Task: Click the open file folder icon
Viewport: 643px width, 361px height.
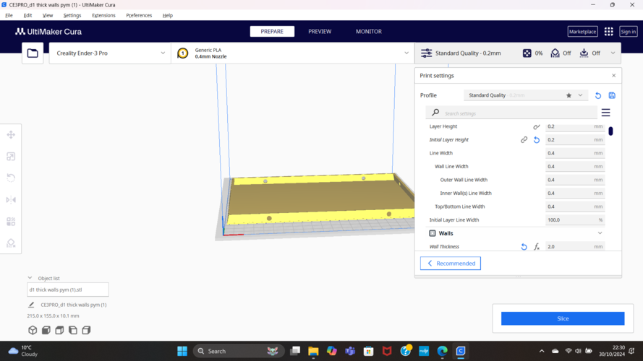Action: (x=33, y=53)
